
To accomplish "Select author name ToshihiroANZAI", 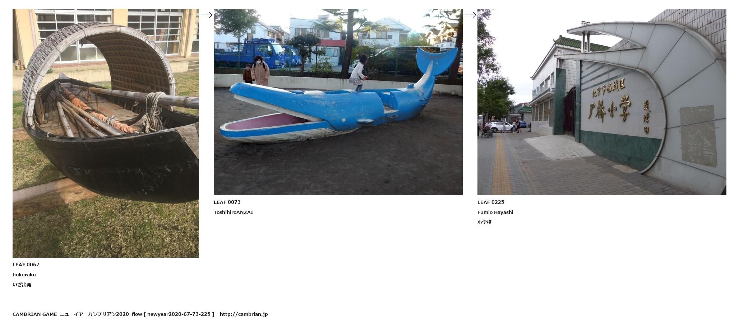I will click(234, 212).
